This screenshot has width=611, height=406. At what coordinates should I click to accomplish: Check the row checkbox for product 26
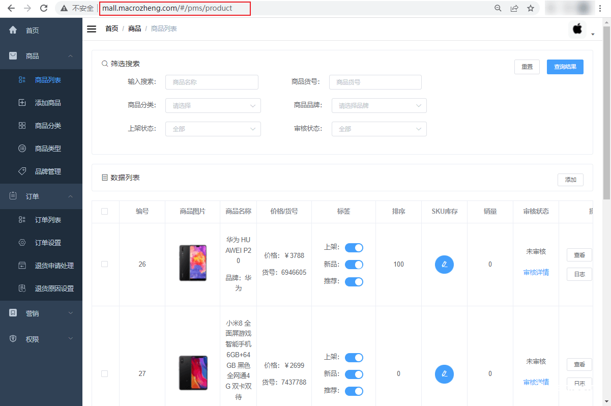click(105, 264)
